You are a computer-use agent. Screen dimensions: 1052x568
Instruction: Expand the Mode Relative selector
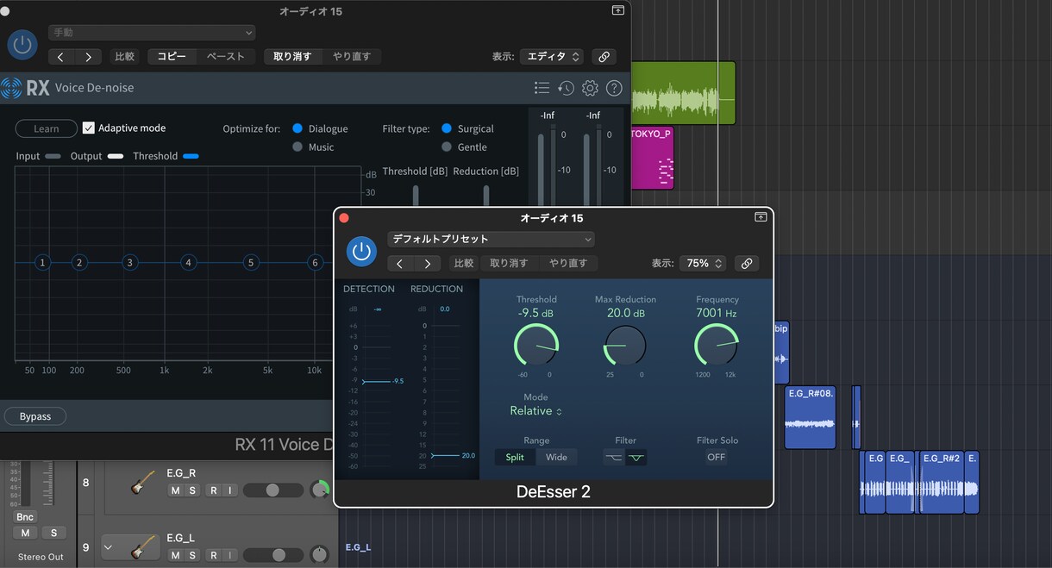(x=535, y=411)
